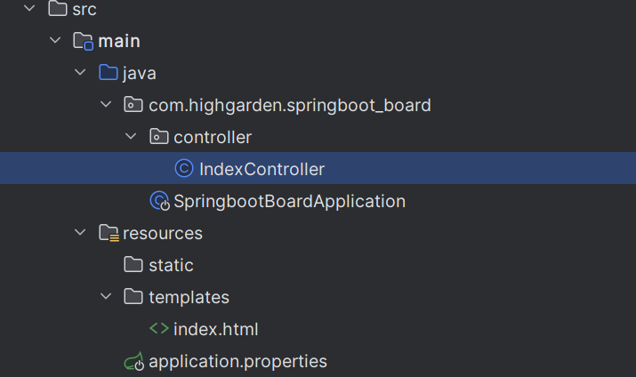Collapse the controller package chevron
Screen dimensions: 636x377
[131, 136]
